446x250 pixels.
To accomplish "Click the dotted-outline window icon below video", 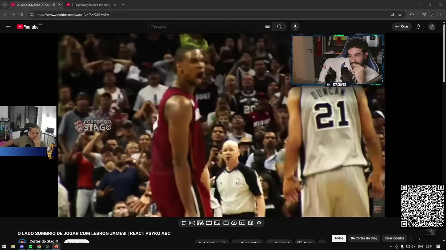I will [225, 223].
